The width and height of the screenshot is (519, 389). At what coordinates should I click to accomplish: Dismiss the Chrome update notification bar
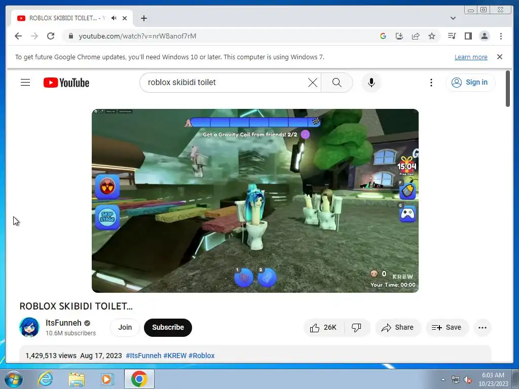pyautogui.click(x=500, y=57)
